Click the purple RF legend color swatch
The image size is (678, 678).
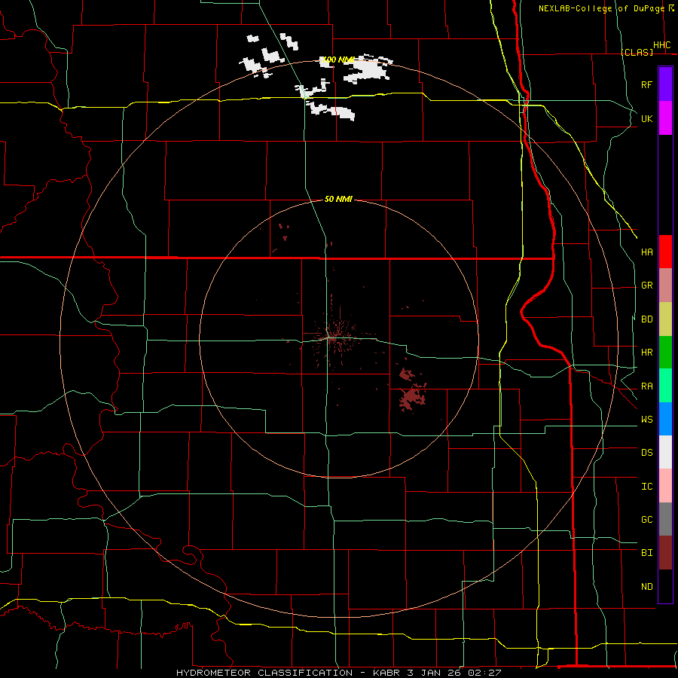click(x=665, y=84)
